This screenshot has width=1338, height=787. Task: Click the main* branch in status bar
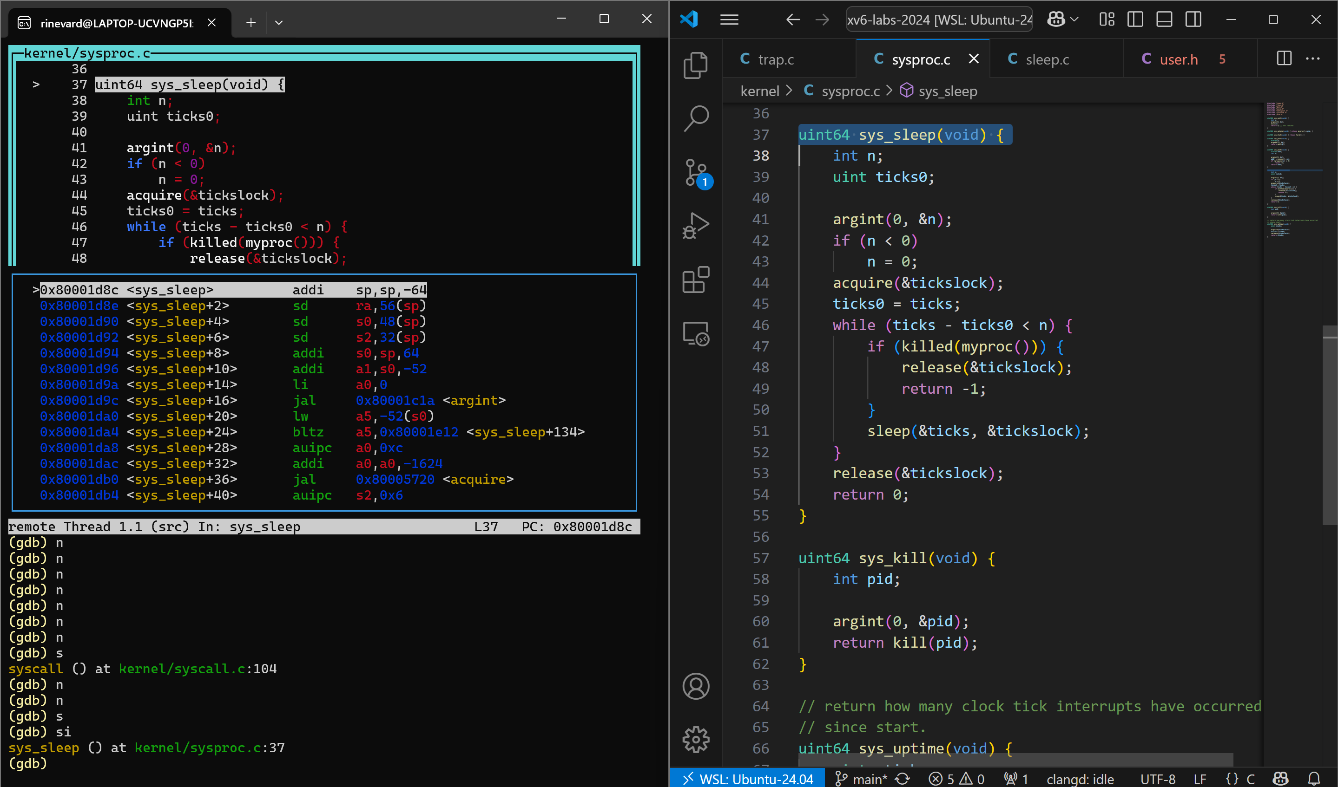[862, 779]
